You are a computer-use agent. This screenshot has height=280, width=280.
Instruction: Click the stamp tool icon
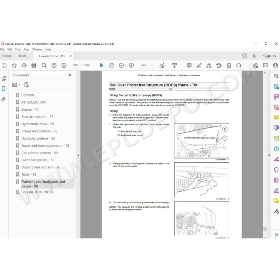(x=219, y=65)
